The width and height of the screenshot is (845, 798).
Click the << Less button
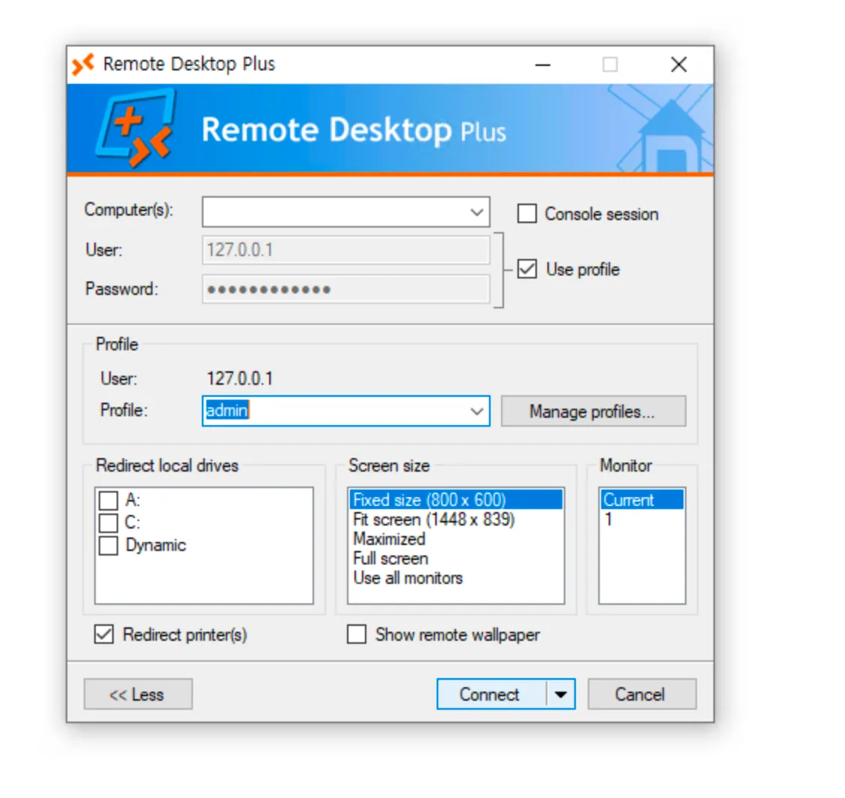[x=138, y=694]
